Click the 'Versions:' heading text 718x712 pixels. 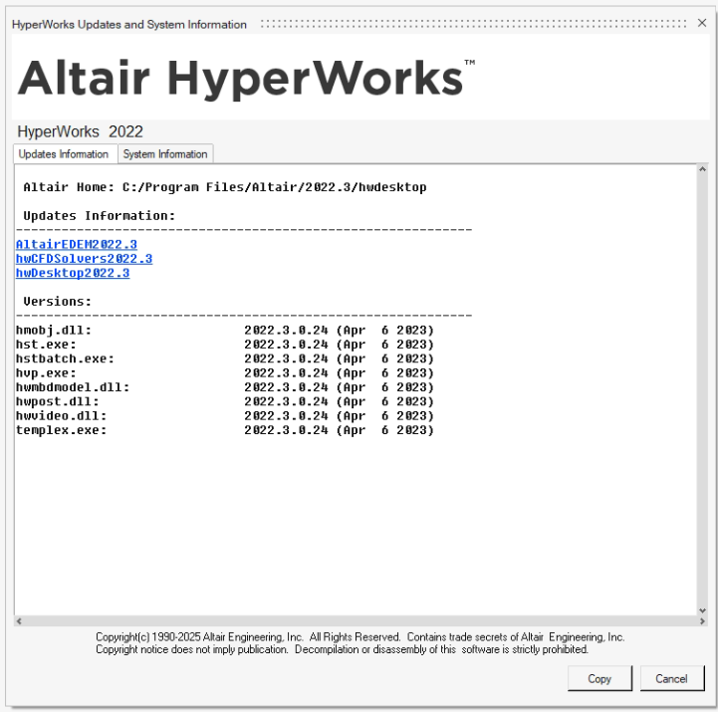pyautogui.click(x=57, y=302)
